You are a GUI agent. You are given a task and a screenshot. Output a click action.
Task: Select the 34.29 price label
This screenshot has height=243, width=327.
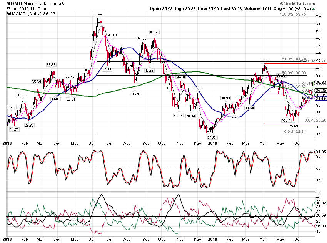pyautogui.click(x=135, y=94)
